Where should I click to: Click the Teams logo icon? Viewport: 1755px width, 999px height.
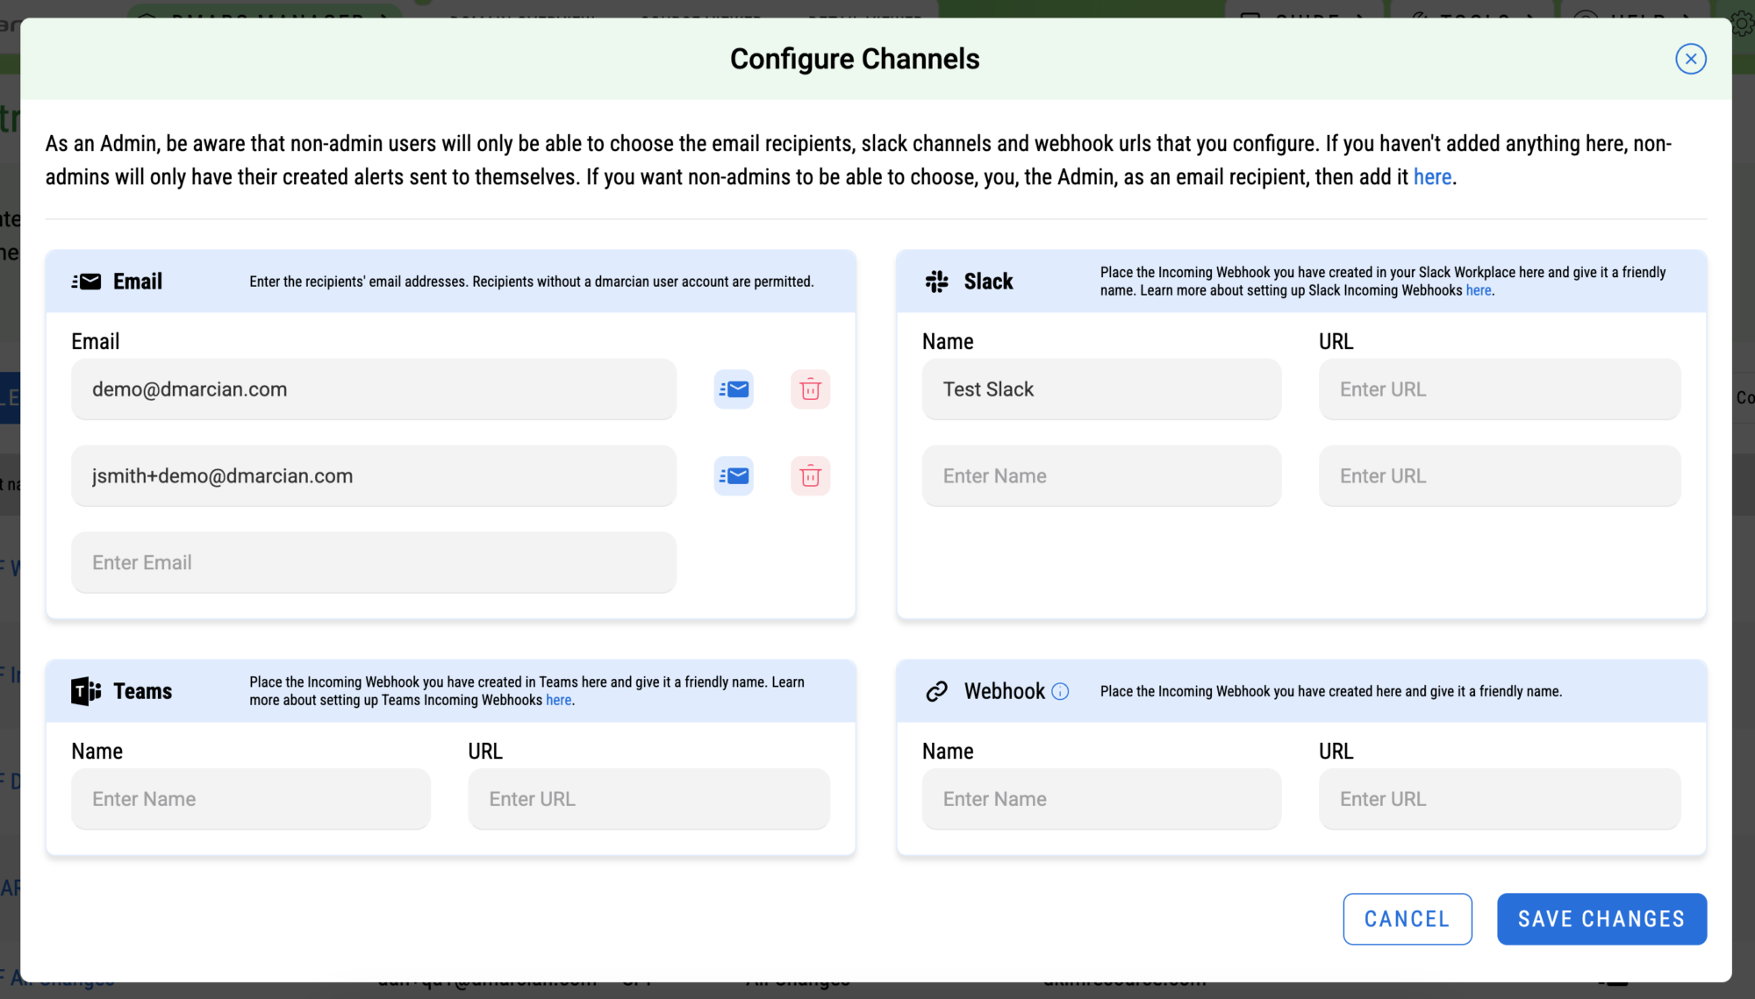[x=86, y=691]
